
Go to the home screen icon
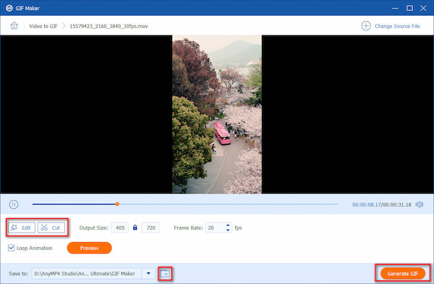pyautogui.click(x=14, y=26)
